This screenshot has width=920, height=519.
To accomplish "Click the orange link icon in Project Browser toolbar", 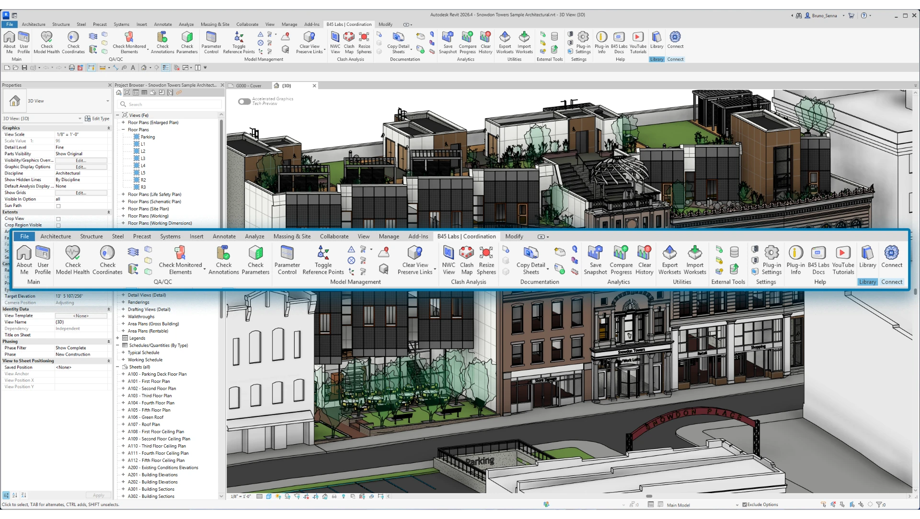I will coord(179,93).
